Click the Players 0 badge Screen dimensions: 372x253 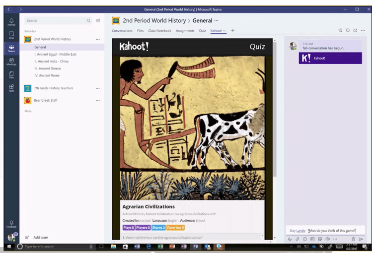143,228
